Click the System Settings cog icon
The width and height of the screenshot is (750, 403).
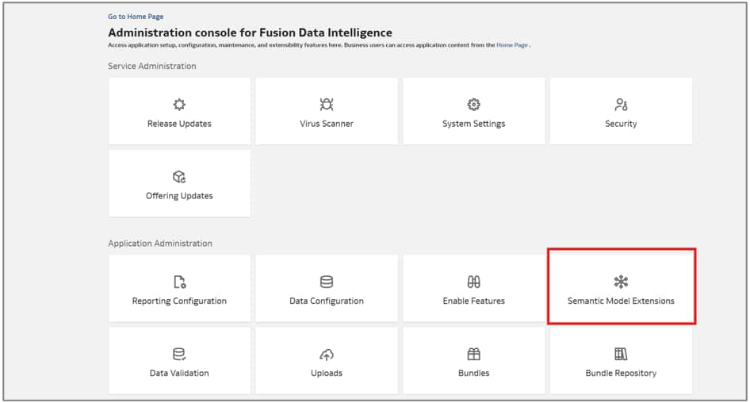click(474, 105)
